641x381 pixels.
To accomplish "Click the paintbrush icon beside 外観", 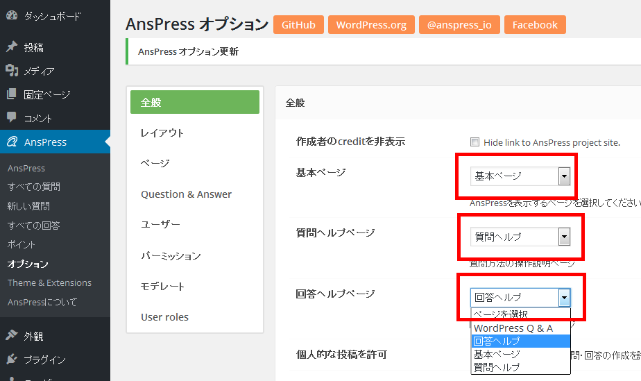I will 12,335.
